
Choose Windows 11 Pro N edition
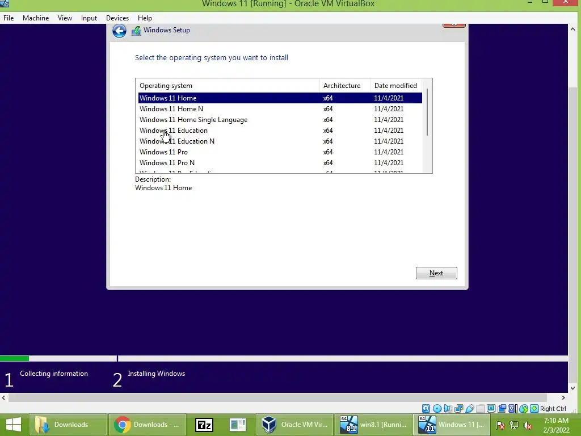280,162
